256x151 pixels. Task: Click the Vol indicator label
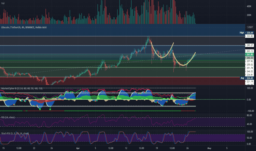[x=3, y=3]
